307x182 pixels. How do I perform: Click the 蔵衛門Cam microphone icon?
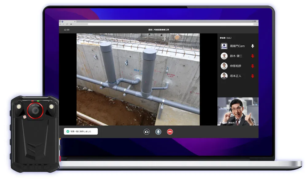[253, 46]
